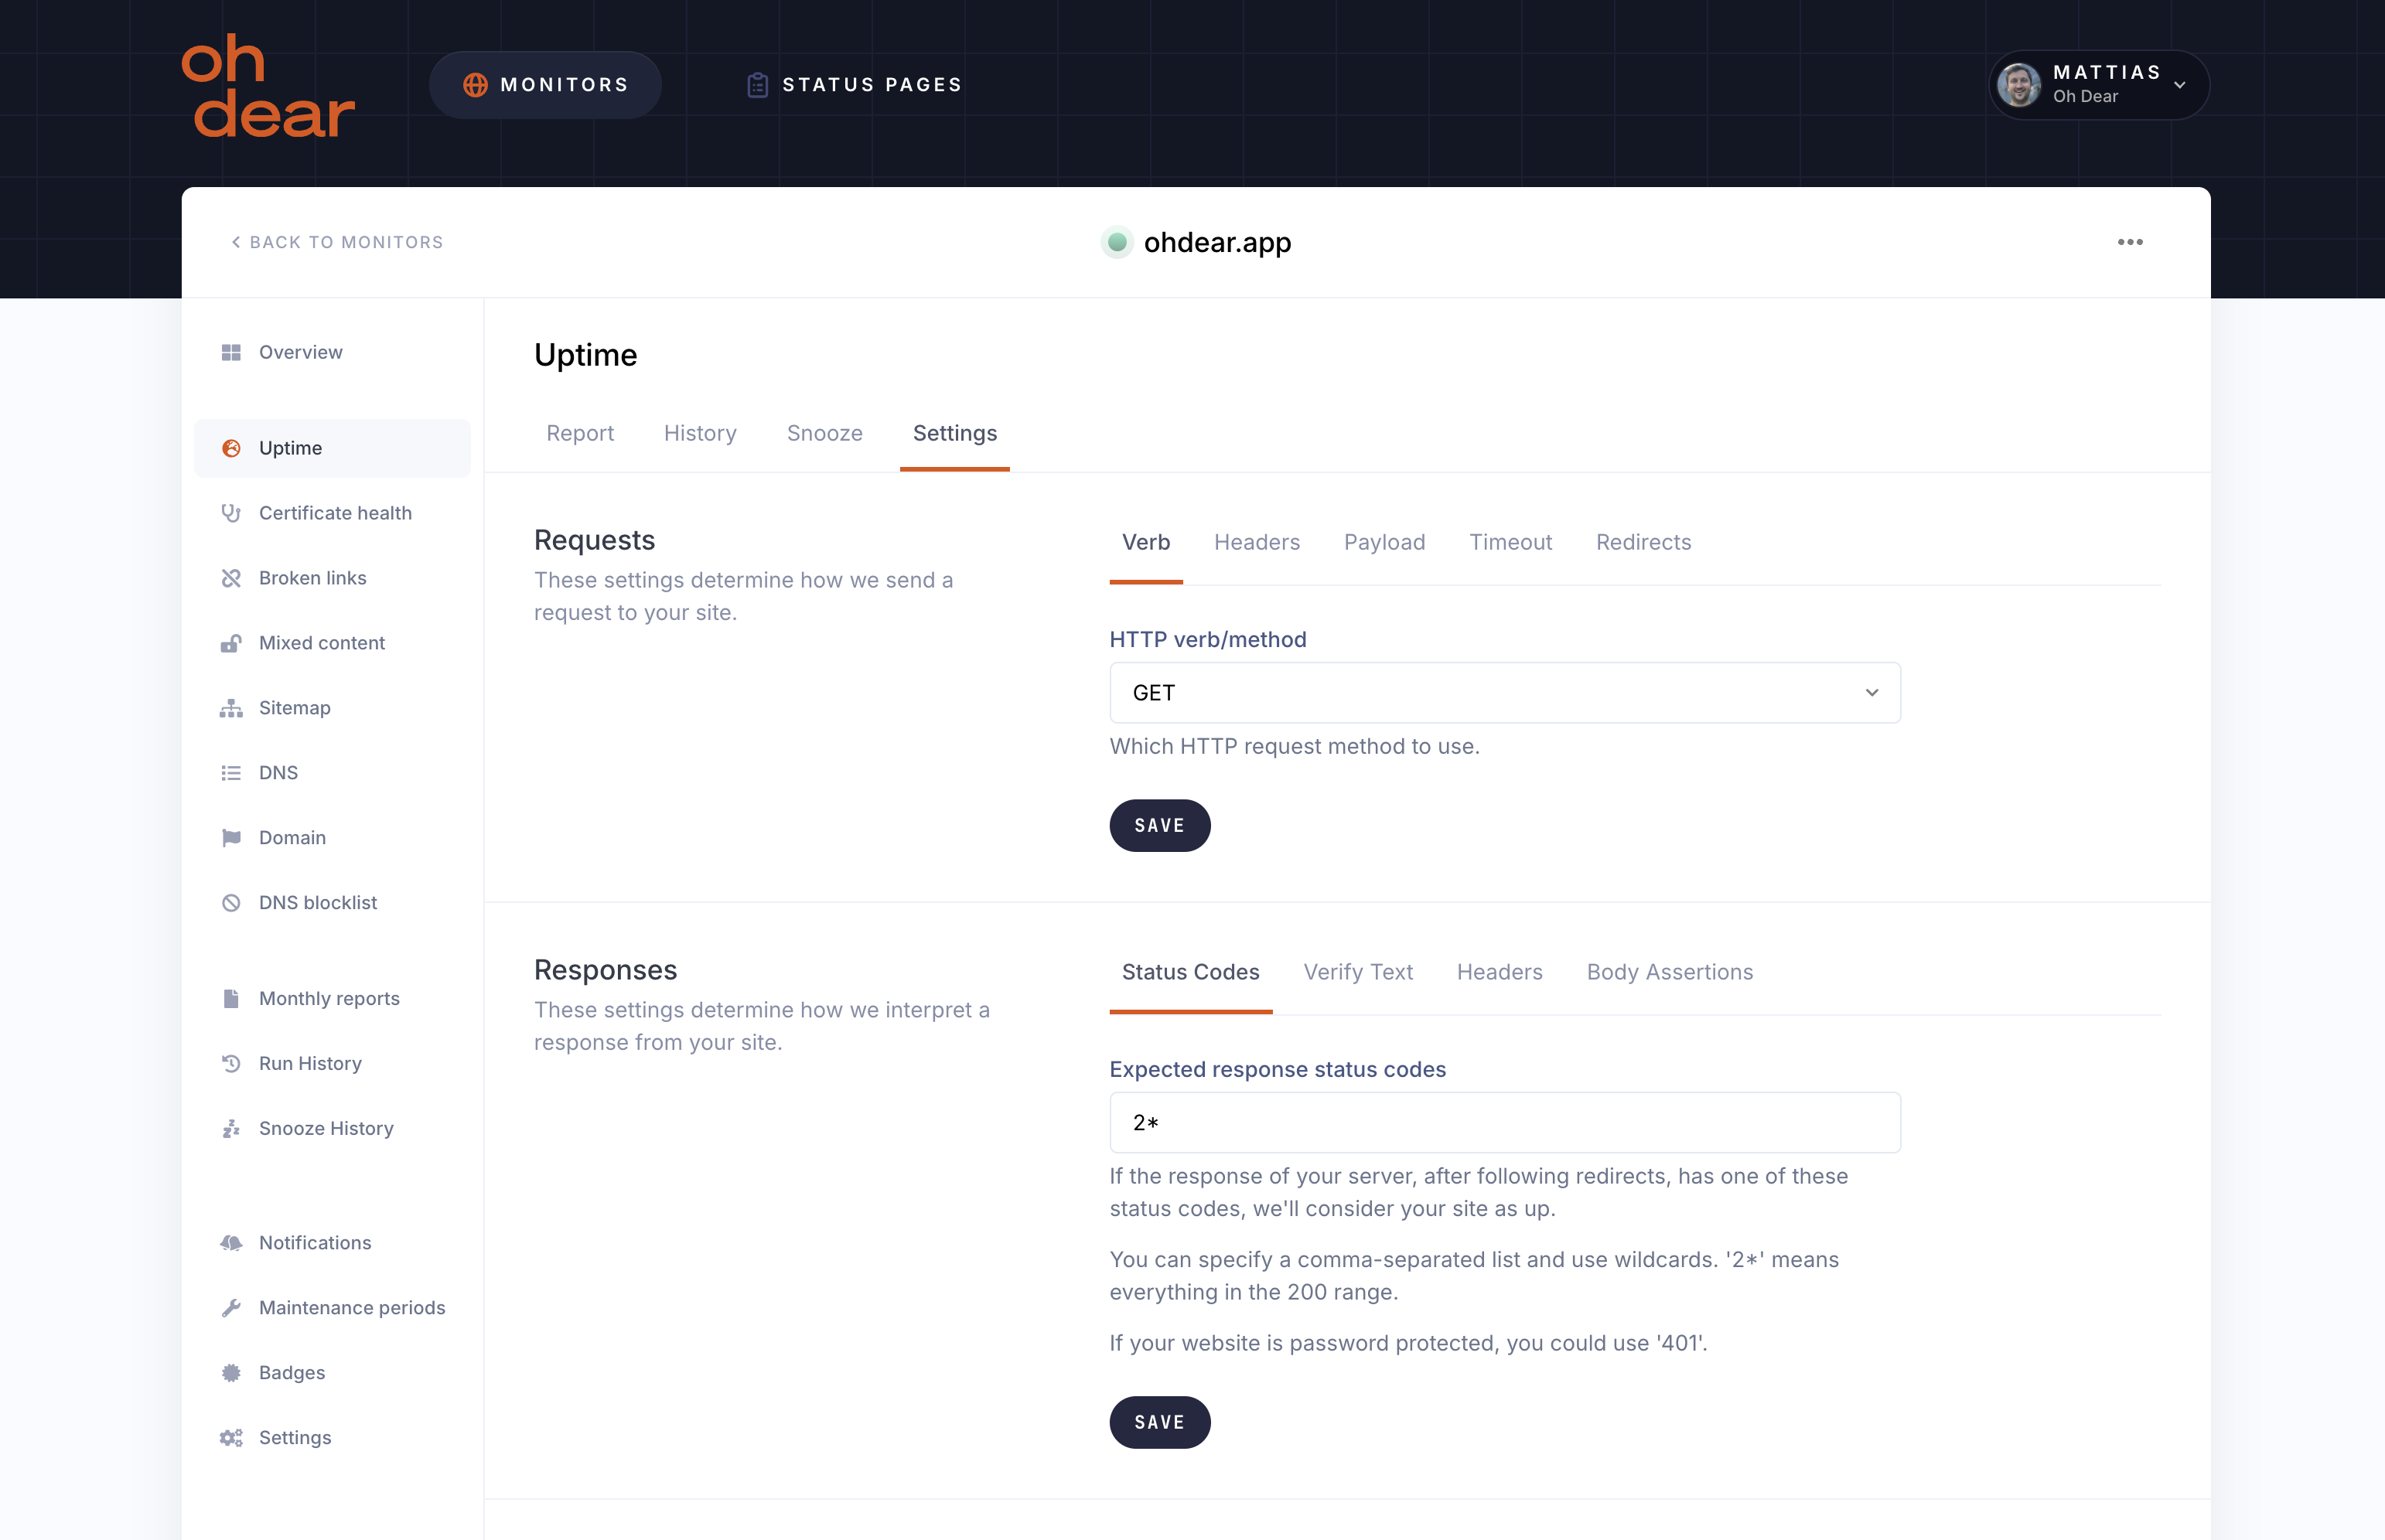Image resolution: width=2385 pixels, height=1540 pixels.
Task: Click Mattias user avatar
Action: coord(2019,85)
